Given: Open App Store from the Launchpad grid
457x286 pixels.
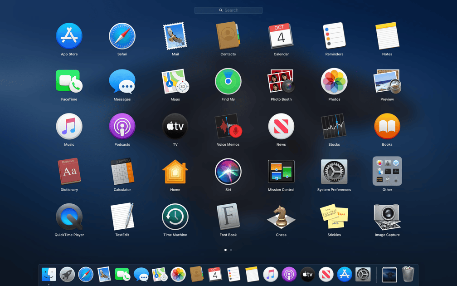Looking at the screenshot, I should [x=69, y=36].
